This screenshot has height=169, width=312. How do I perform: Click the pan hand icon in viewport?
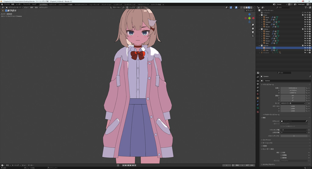coord(253,29)
